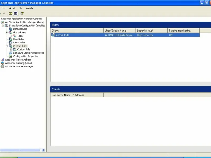Viewport: 211px width, 158px height.
Task: Click the up one level folder icon
Action: [x=11, y=13]
